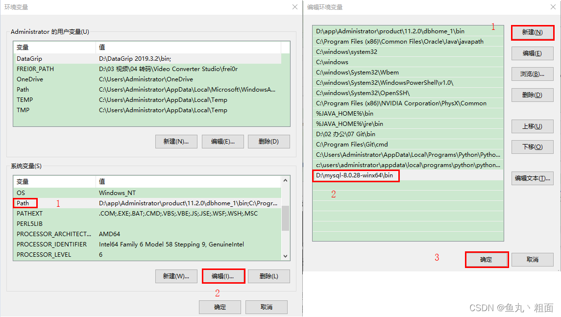Select the TMP user variable
Screen dimensions: 561x317
click(x=147, y=110)
